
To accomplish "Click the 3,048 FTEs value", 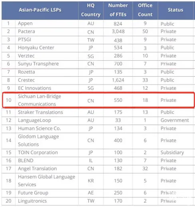I will [x=118, y=31].
